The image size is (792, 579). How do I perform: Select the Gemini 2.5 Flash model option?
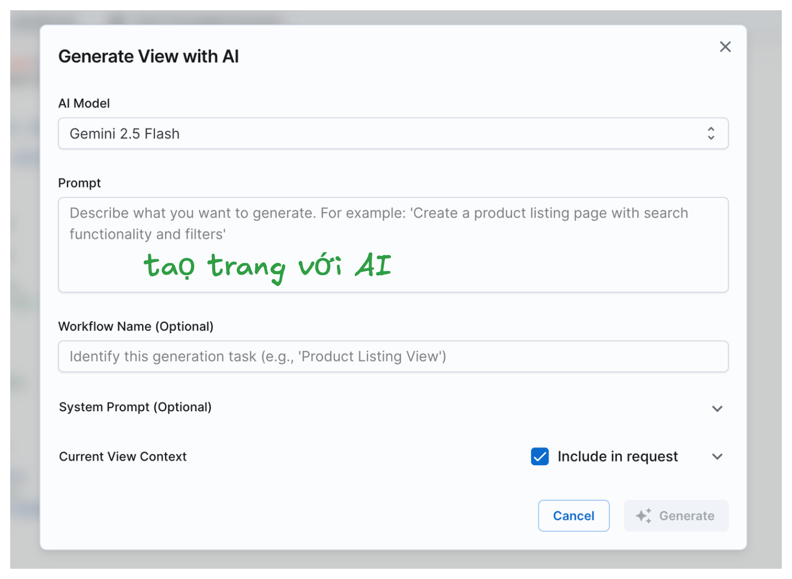click(x=393, y=133)
